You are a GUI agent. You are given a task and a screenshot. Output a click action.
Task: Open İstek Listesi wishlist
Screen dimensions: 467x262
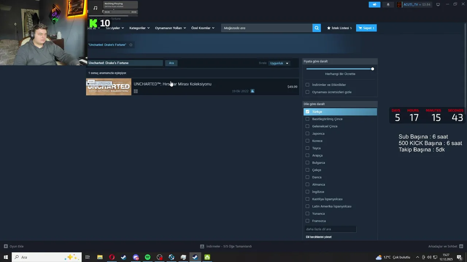[339, 28]
